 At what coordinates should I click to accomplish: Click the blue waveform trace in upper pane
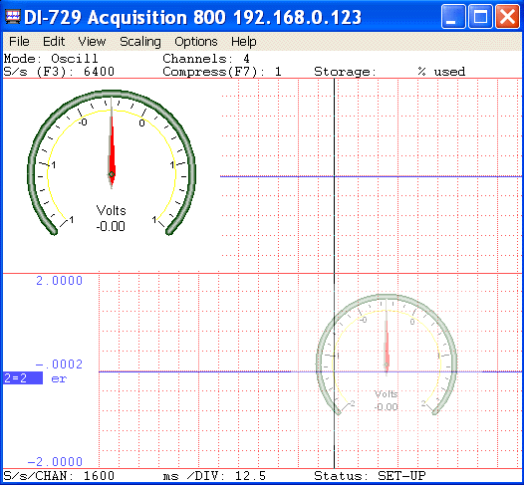[x=371, y=176]
